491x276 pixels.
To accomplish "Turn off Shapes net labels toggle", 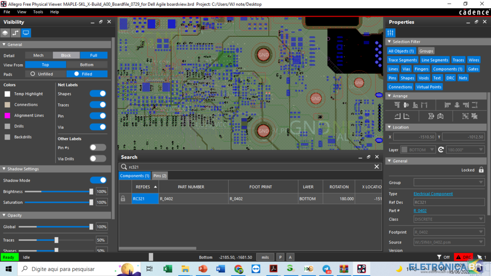I will (98, 94).
